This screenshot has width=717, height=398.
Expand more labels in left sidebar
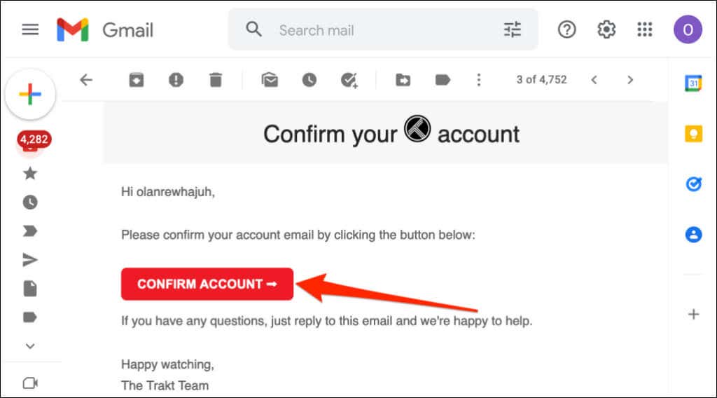30,345
